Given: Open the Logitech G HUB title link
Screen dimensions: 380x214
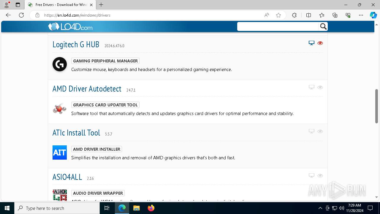Looking at the screenshot, I should 76,45.
